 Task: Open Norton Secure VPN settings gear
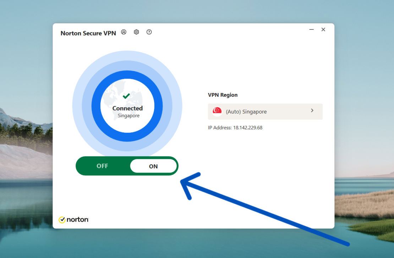tap(136, 32)
